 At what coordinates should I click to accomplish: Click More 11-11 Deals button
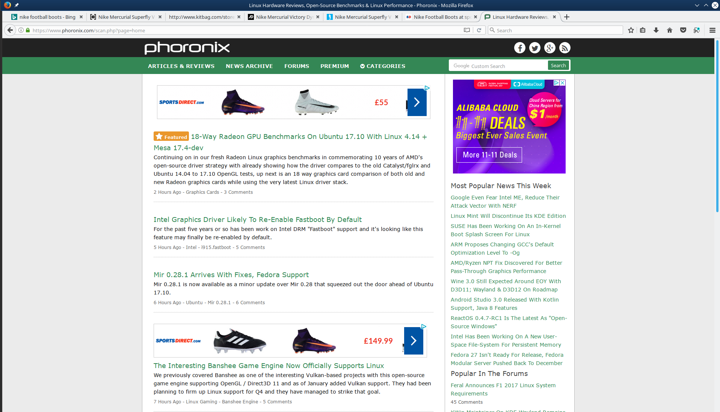point(489,155)
